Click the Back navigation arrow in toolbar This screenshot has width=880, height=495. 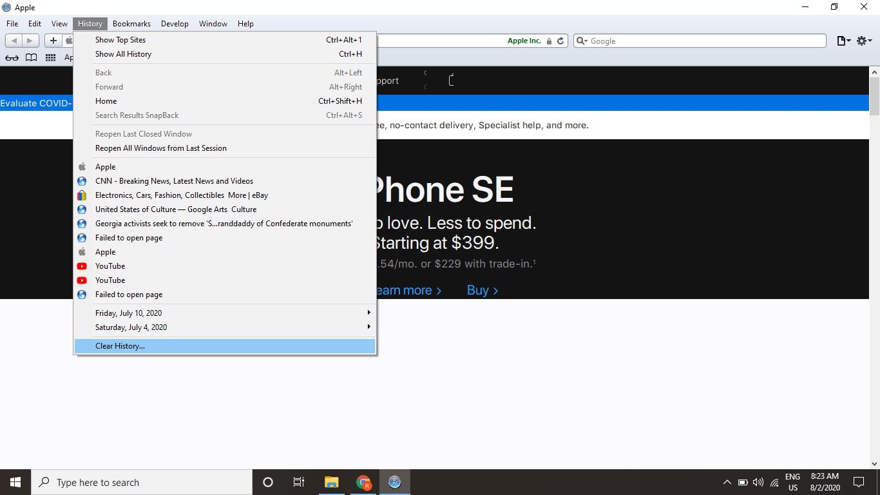[14, 41]
